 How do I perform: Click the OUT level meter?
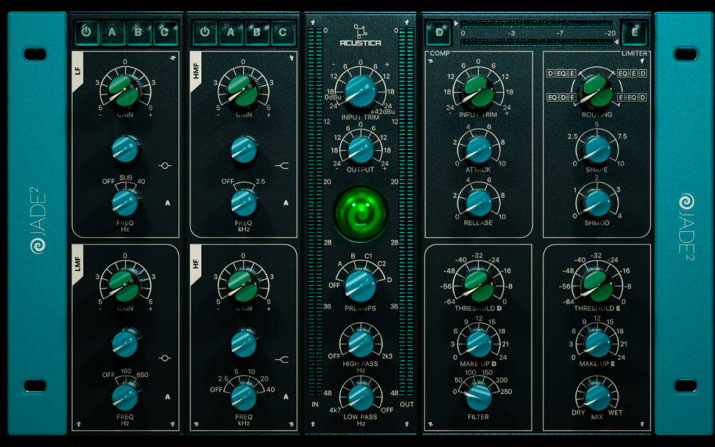pos(406,212)
